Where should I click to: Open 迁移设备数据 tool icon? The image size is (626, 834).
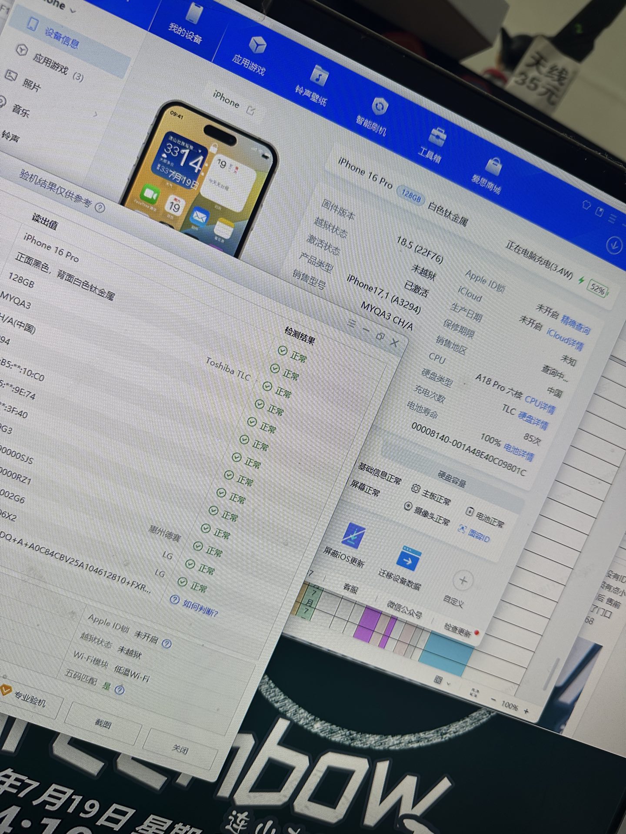[x=409, y=559]
